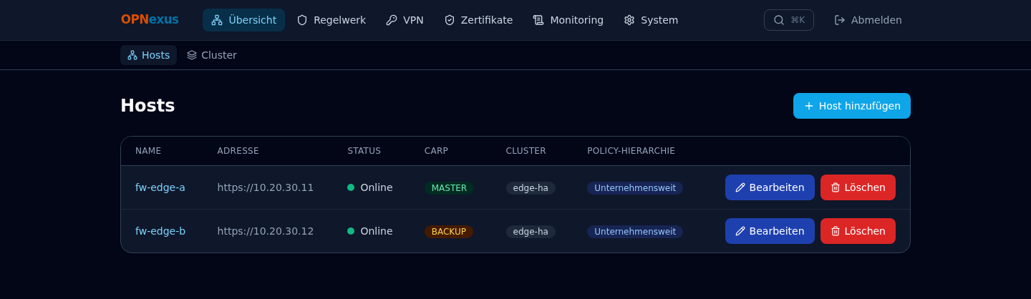
Task: Click the Abmelden logout arrow icon
Action: [x=840, y=20]
